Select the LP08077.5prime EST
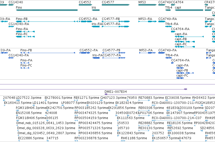This screenshot has height=142, width=215. pyautogui.click(x=62, y=106)
